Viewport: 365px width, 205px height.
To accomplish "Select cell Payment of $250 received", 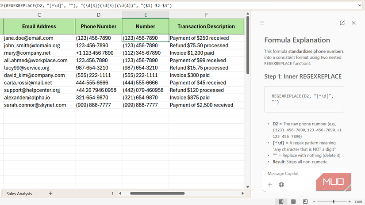I will click(x=206, y=38).
